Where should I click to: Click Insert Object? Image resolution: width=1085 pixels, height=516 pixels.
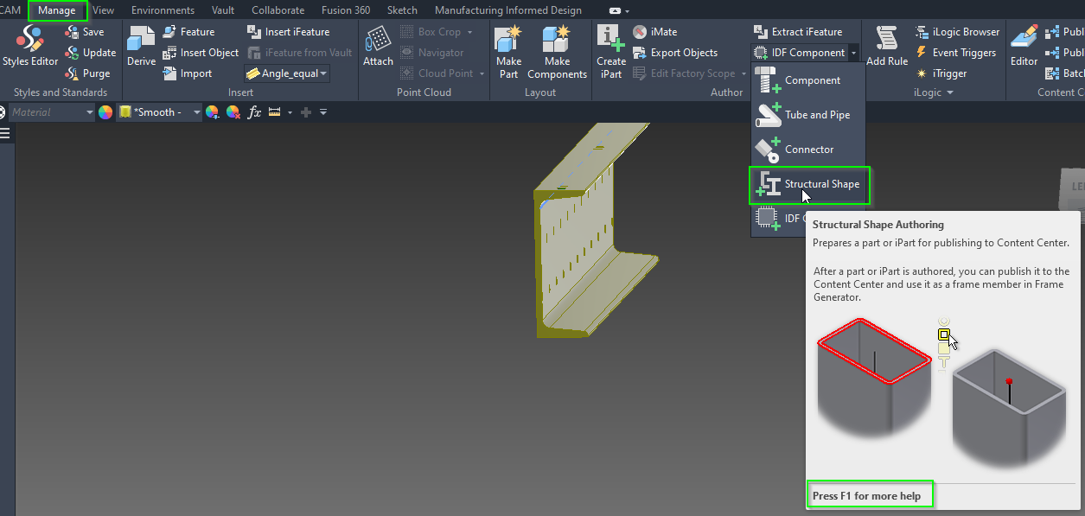coord(201,53)
